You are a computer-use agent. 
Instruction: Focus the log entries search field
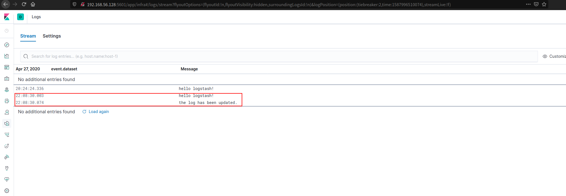(x=279, y=56)
